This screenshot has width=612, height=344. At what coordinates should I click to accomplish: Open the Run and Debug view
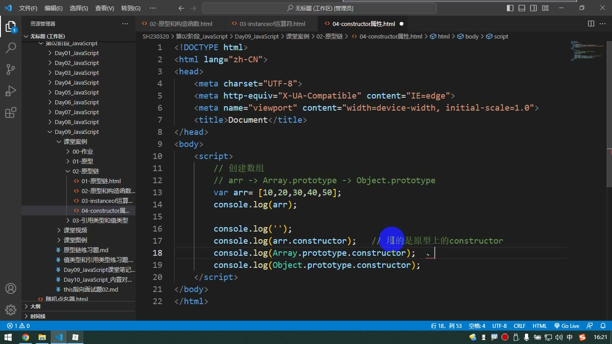pos(10,90)
